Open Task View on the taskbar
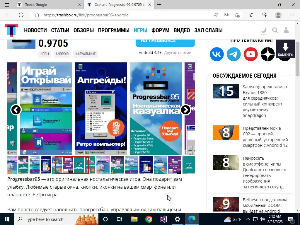Screen dimensions: 300x225 pyautogui.click(x=120, y=219)
